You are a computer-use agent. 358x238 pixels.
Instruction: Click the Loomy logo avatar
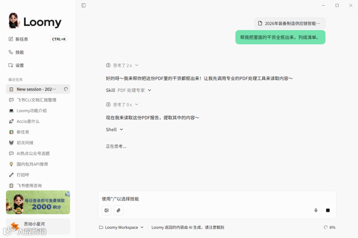[x=14, y=21]
